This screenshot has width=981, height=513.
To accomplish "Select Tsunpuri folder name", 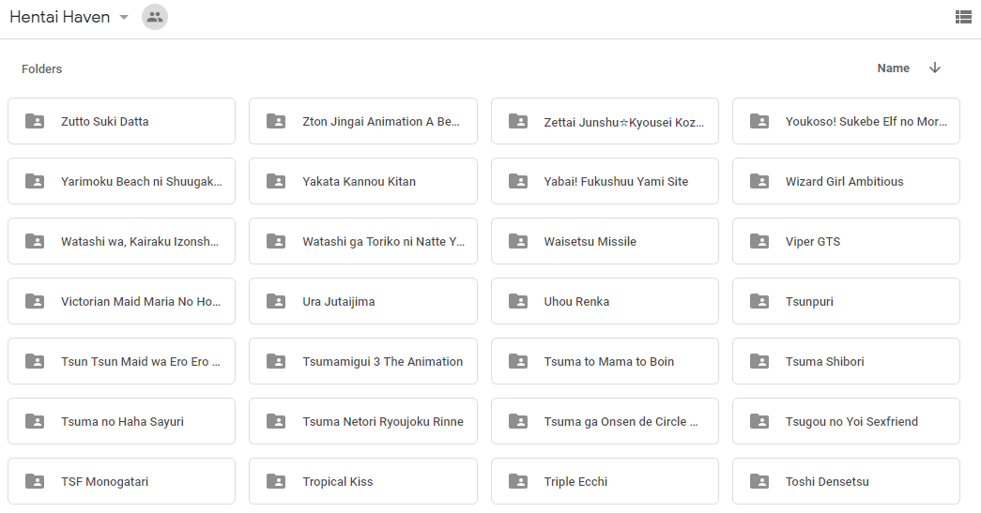I will [809, 302].
